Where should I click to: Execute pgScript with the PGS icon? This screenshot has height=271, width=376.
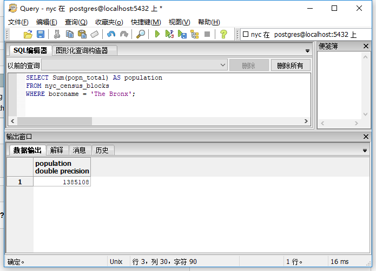point(169,34)
